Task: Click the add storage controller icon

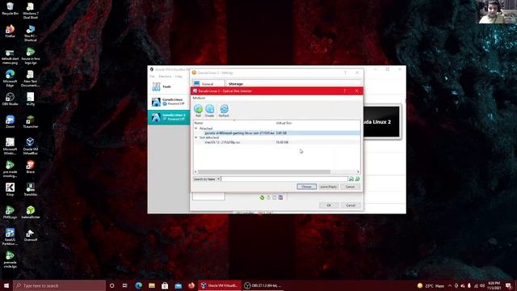Action: [x=262, y=197]
